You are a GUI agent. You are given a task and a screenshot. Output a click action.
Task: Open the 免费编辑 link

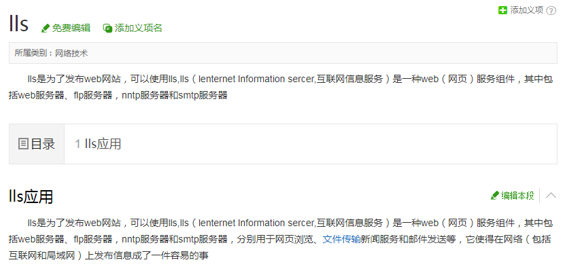(71, 28)
